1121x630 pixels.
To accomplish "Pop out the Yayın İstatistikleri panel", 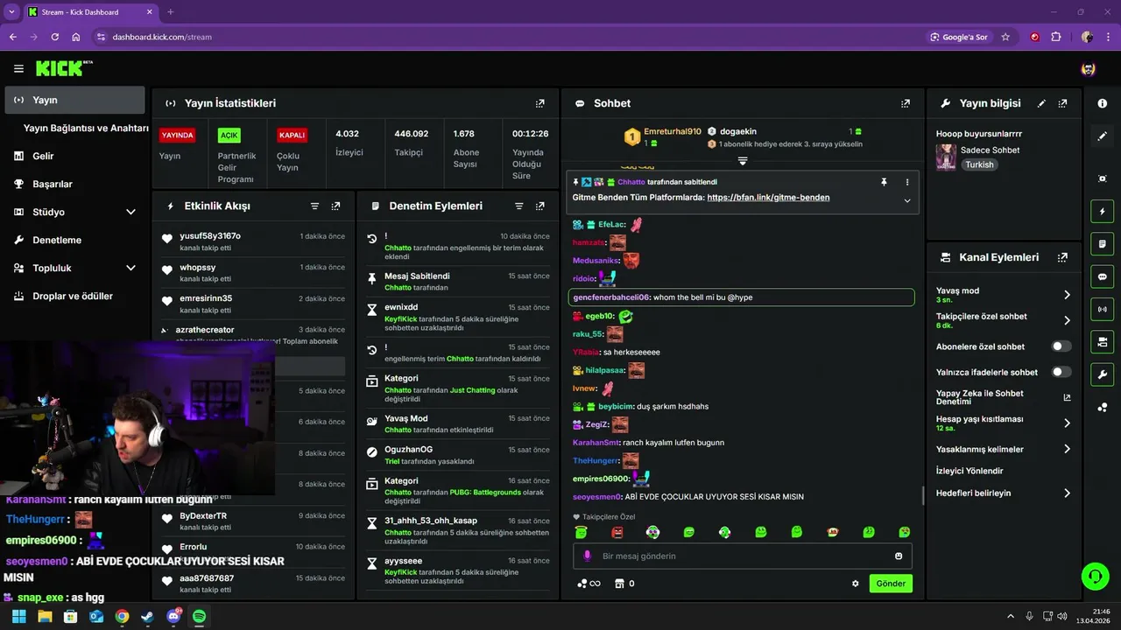I will (540, 103).
